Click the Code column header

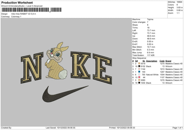(x=162, y=61)
